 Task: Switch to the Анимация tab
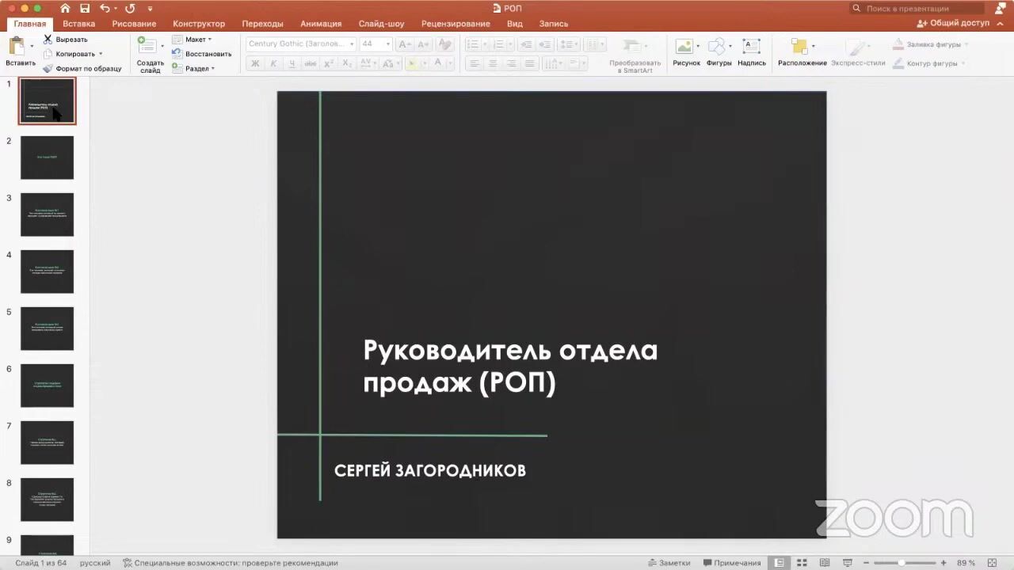[x=321, y=24]
